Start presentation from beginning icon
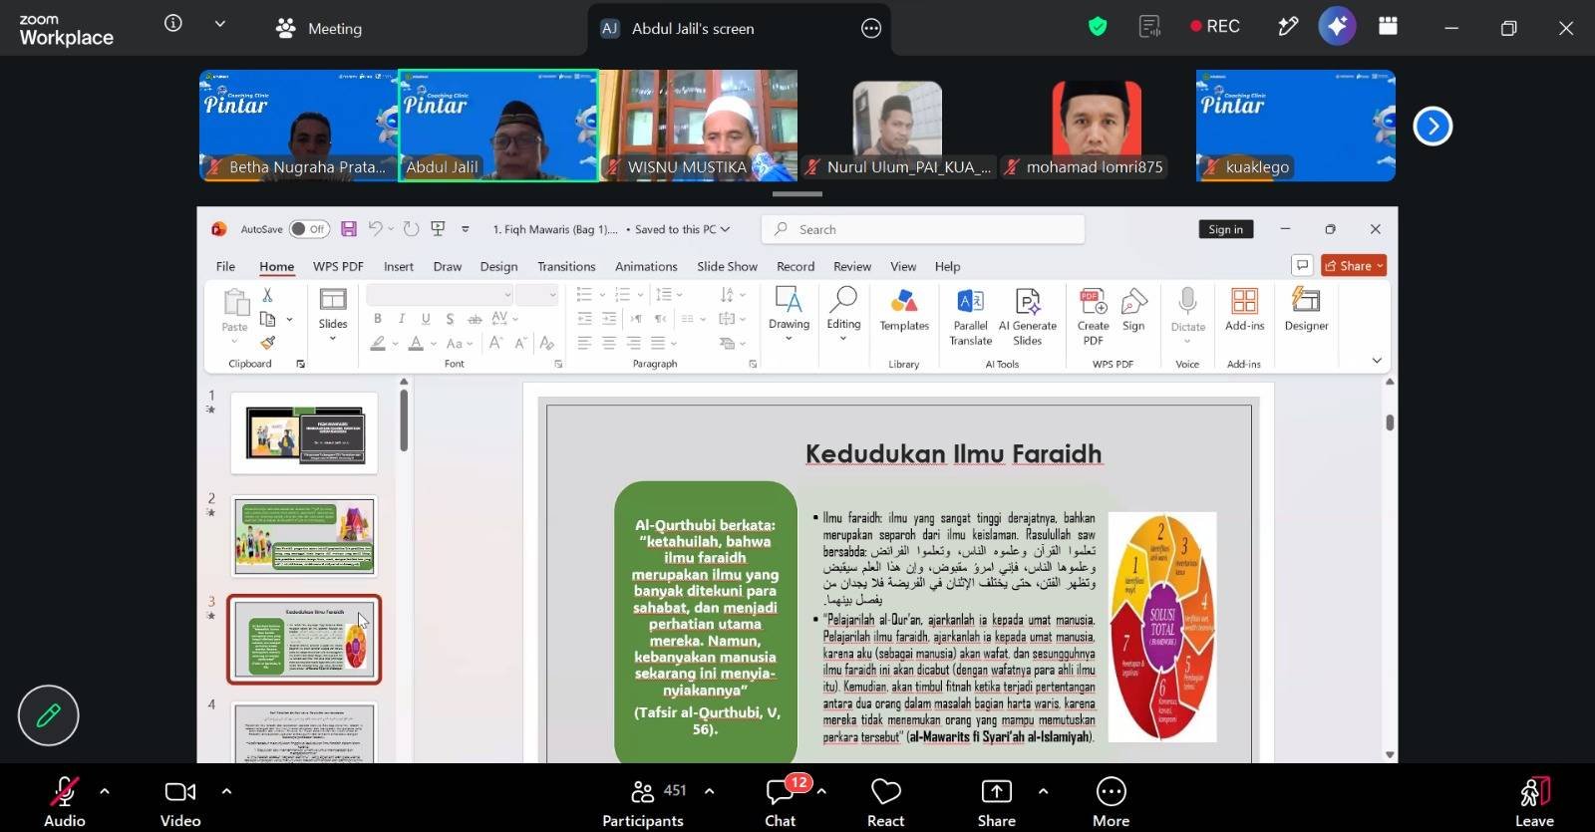1595x832 pixels. [438, 229]
